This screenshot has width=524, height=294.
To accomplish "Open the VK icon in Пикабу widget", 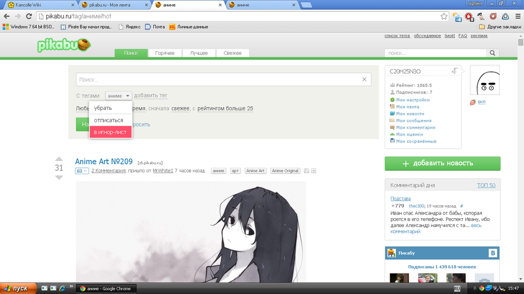I will point(493,253).
